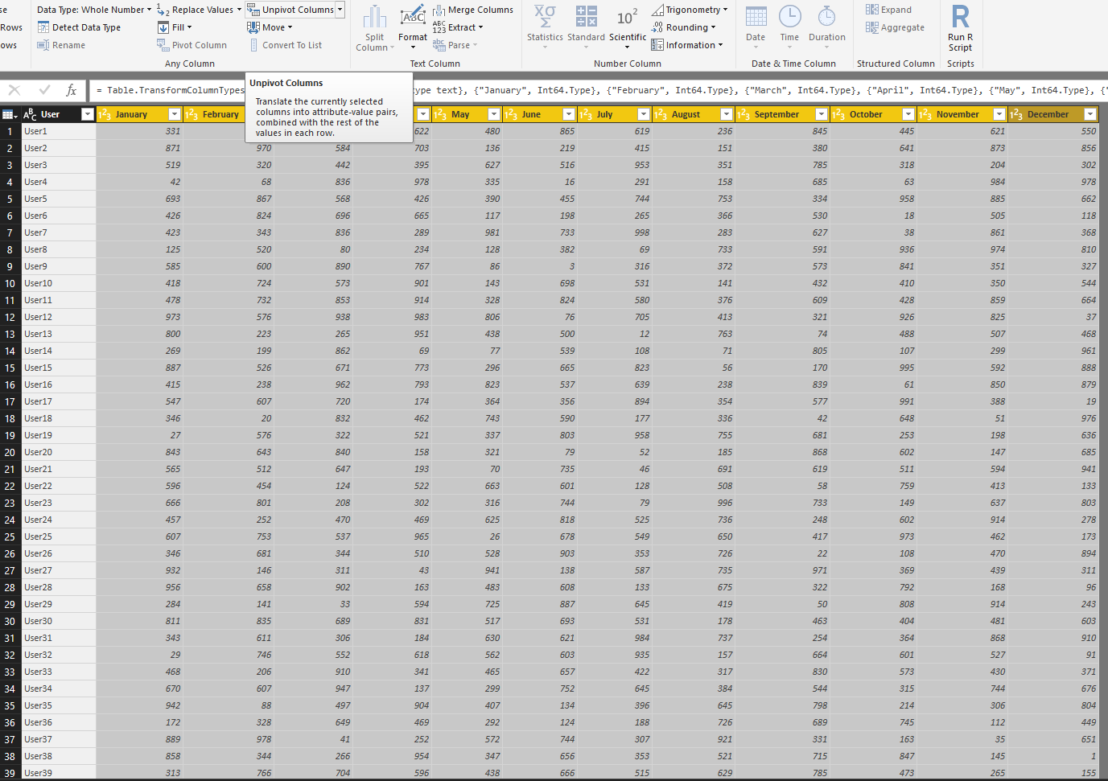
Task: Click the Rename column icon
Action: coord(43,45)
